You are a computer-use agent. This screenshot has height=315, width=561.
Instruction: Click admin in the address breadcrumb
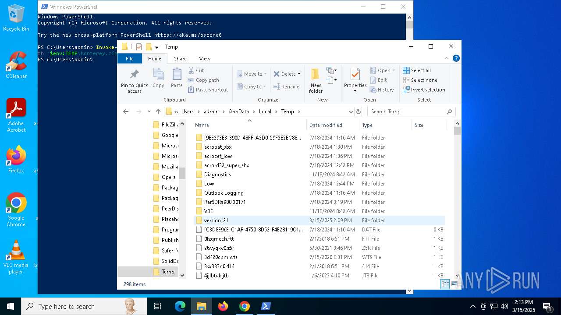point(211,112)
